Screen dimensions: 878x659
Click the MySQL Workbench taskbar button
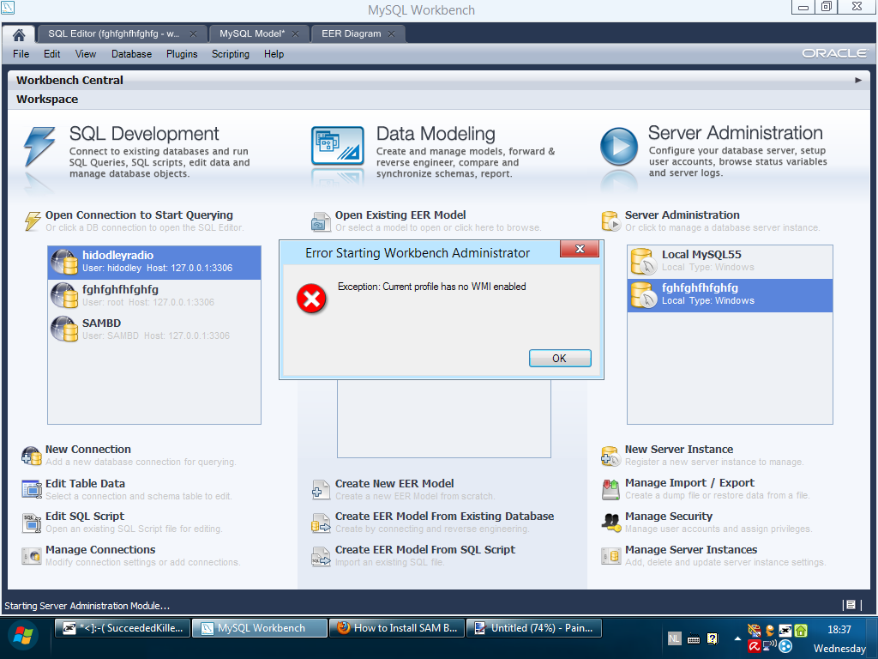point(260,628)
